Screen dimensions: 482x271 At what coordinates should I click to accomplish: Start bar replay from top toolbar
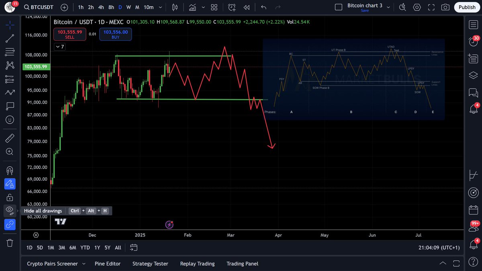[x=247, y=7]
